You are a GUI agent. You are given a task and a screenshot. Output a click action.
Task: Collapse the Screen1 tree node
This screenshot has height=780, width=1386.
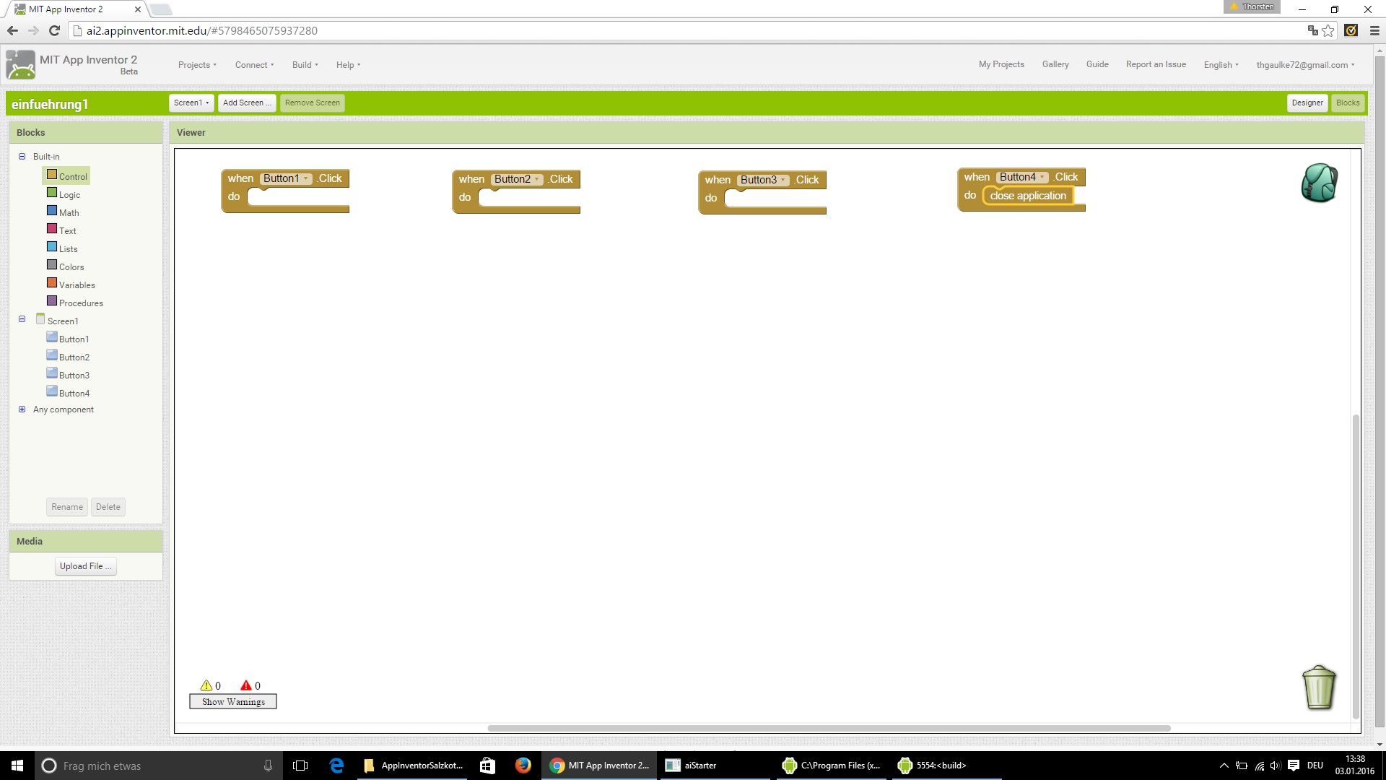point(22,318)
